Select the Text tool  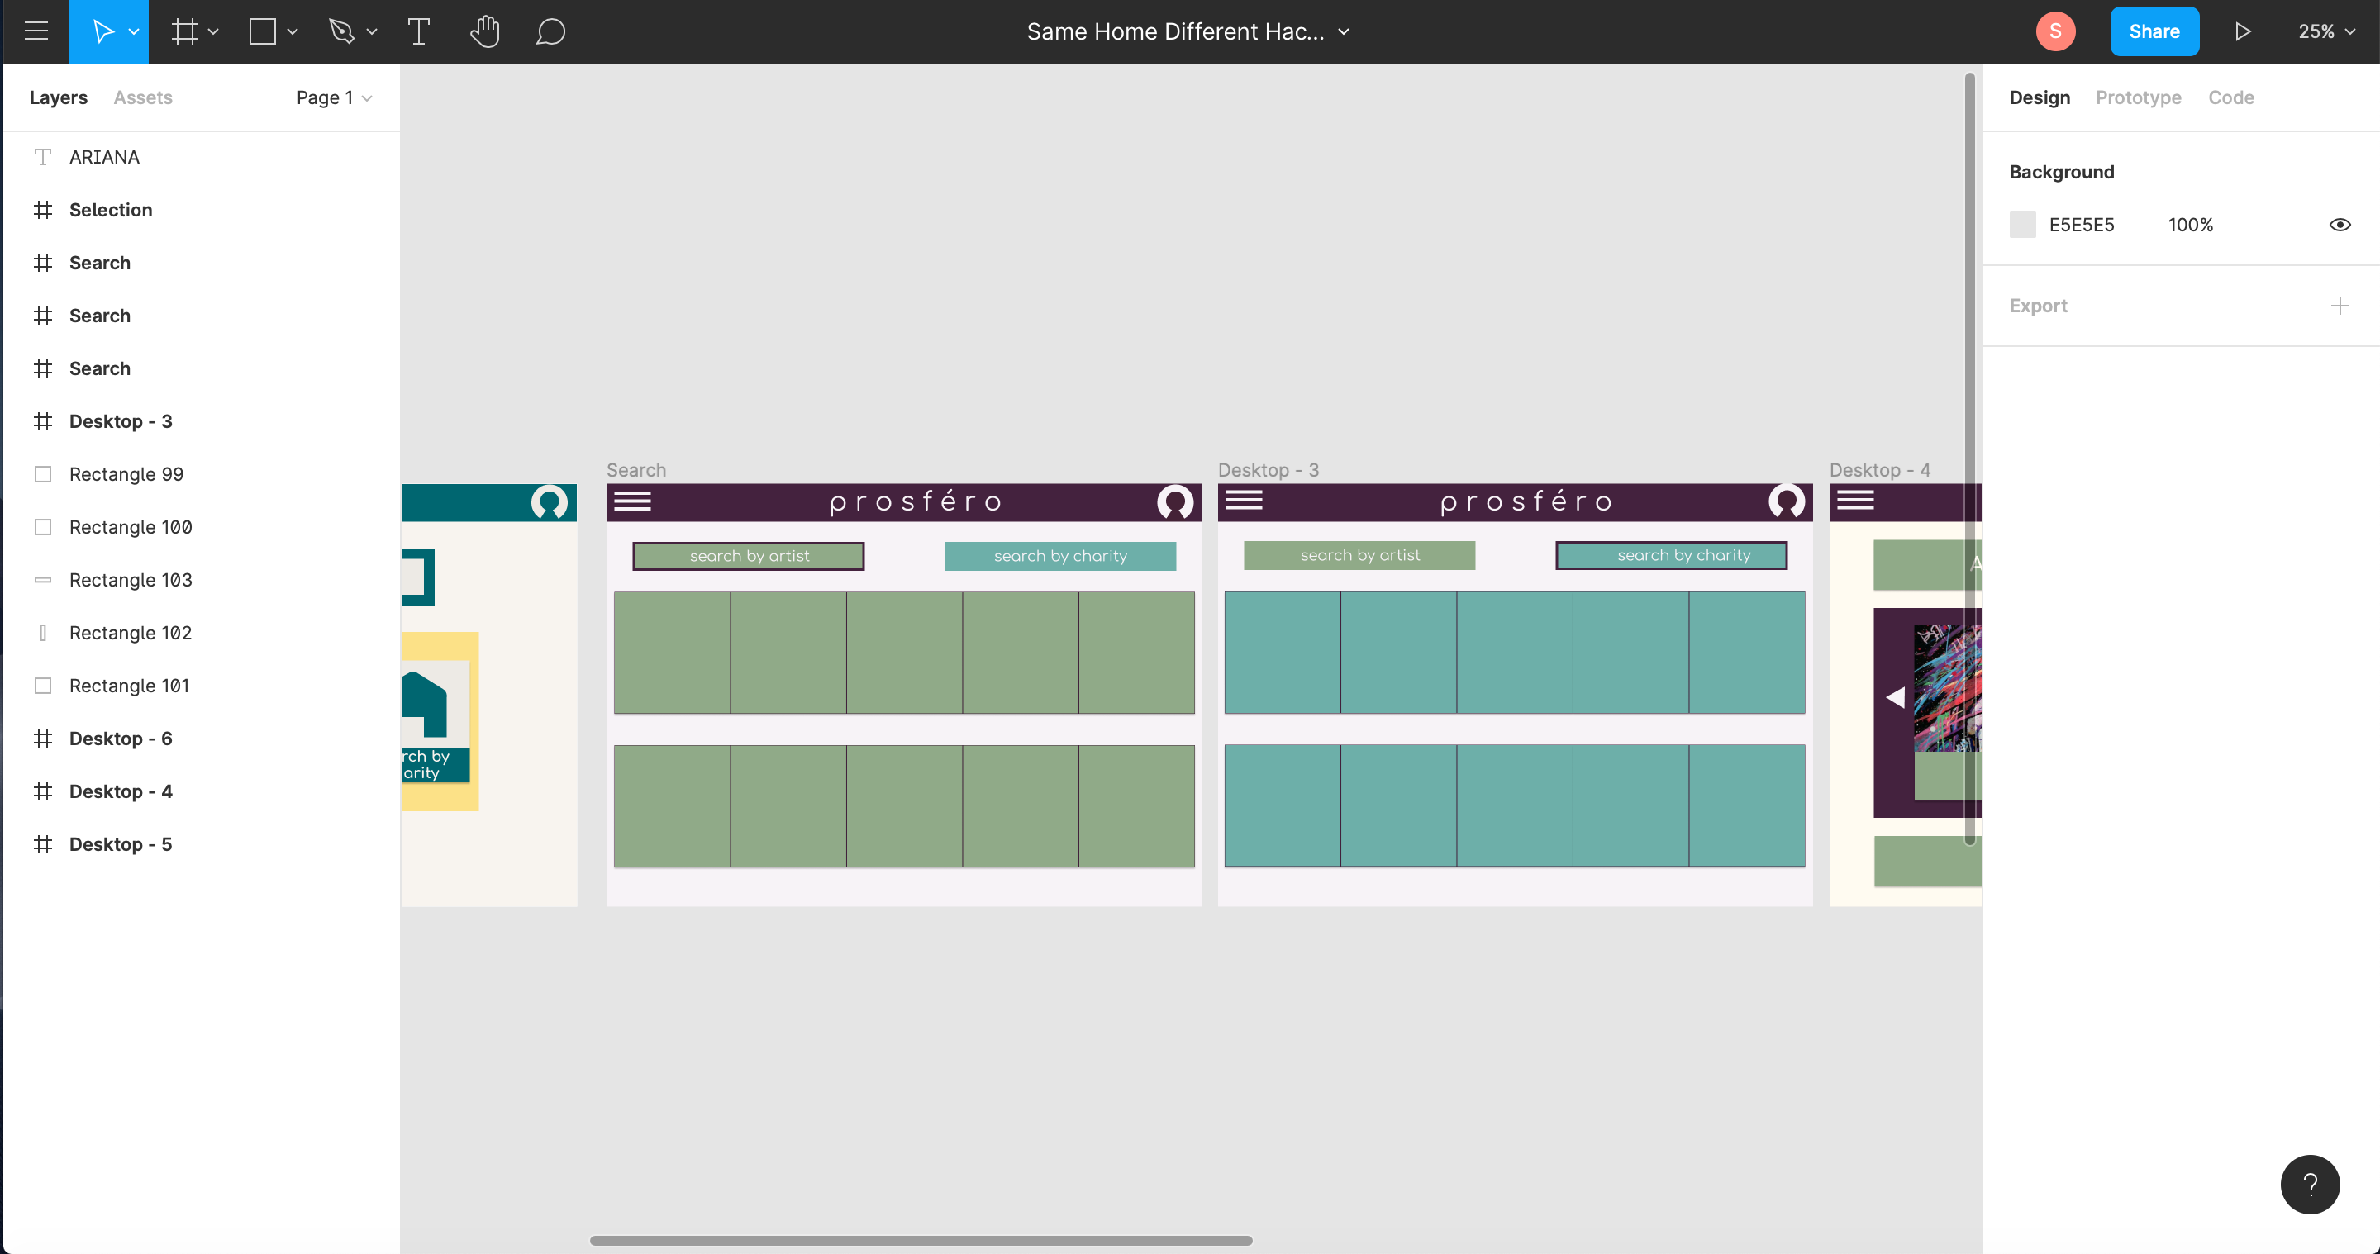click(418, 31)
